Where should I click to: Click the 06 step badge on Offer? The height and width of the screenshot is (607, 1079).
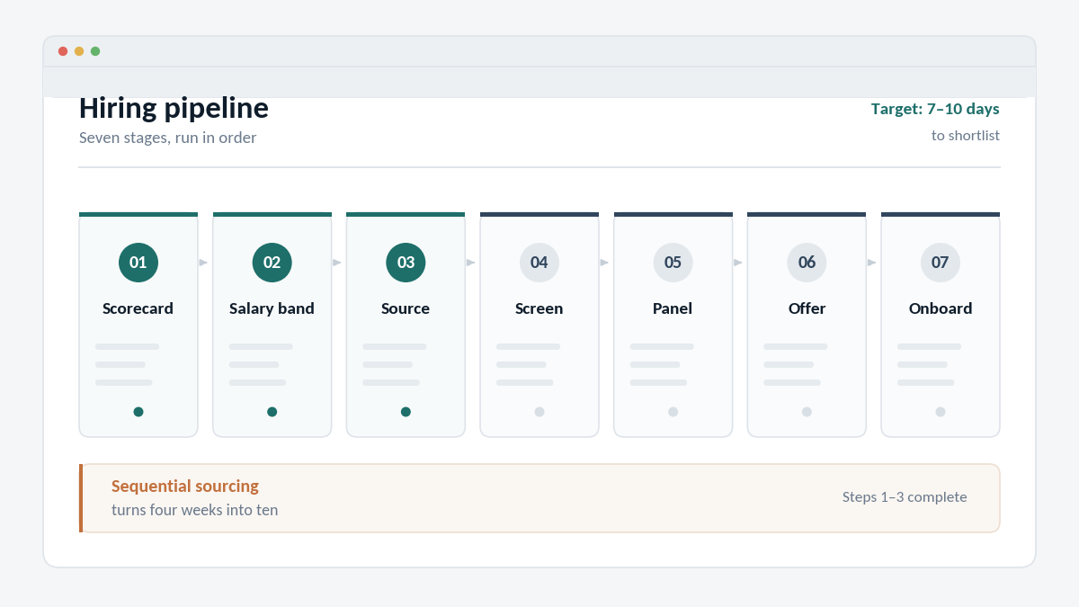click(807, 263)
